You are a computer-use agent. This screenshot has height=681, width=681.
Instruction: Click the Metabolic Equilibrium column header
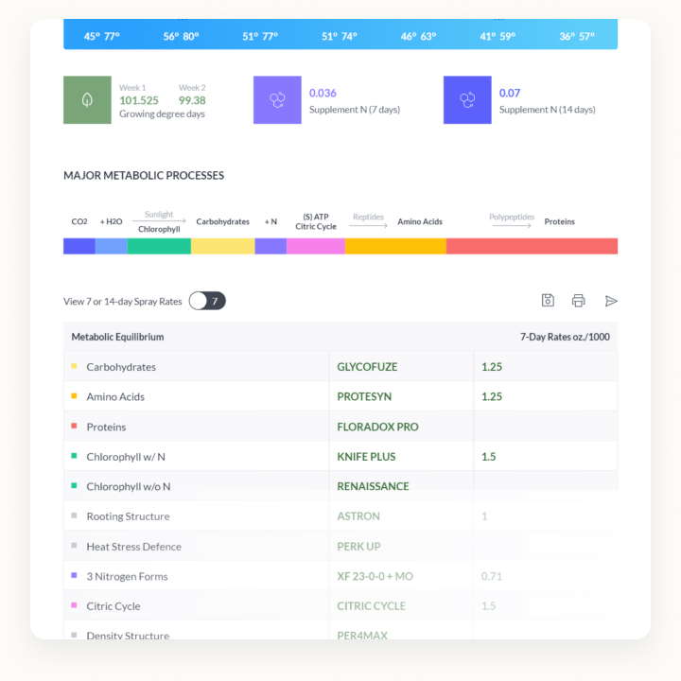pyautogui.click(x=117, y=337)
